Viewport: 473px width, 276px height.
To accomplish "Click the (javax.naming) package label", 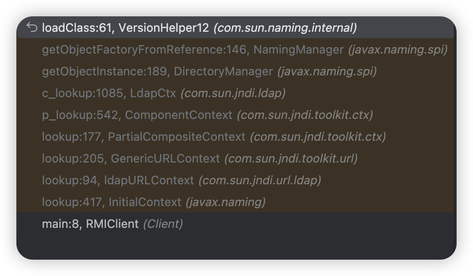I will (x=226, y=202).
